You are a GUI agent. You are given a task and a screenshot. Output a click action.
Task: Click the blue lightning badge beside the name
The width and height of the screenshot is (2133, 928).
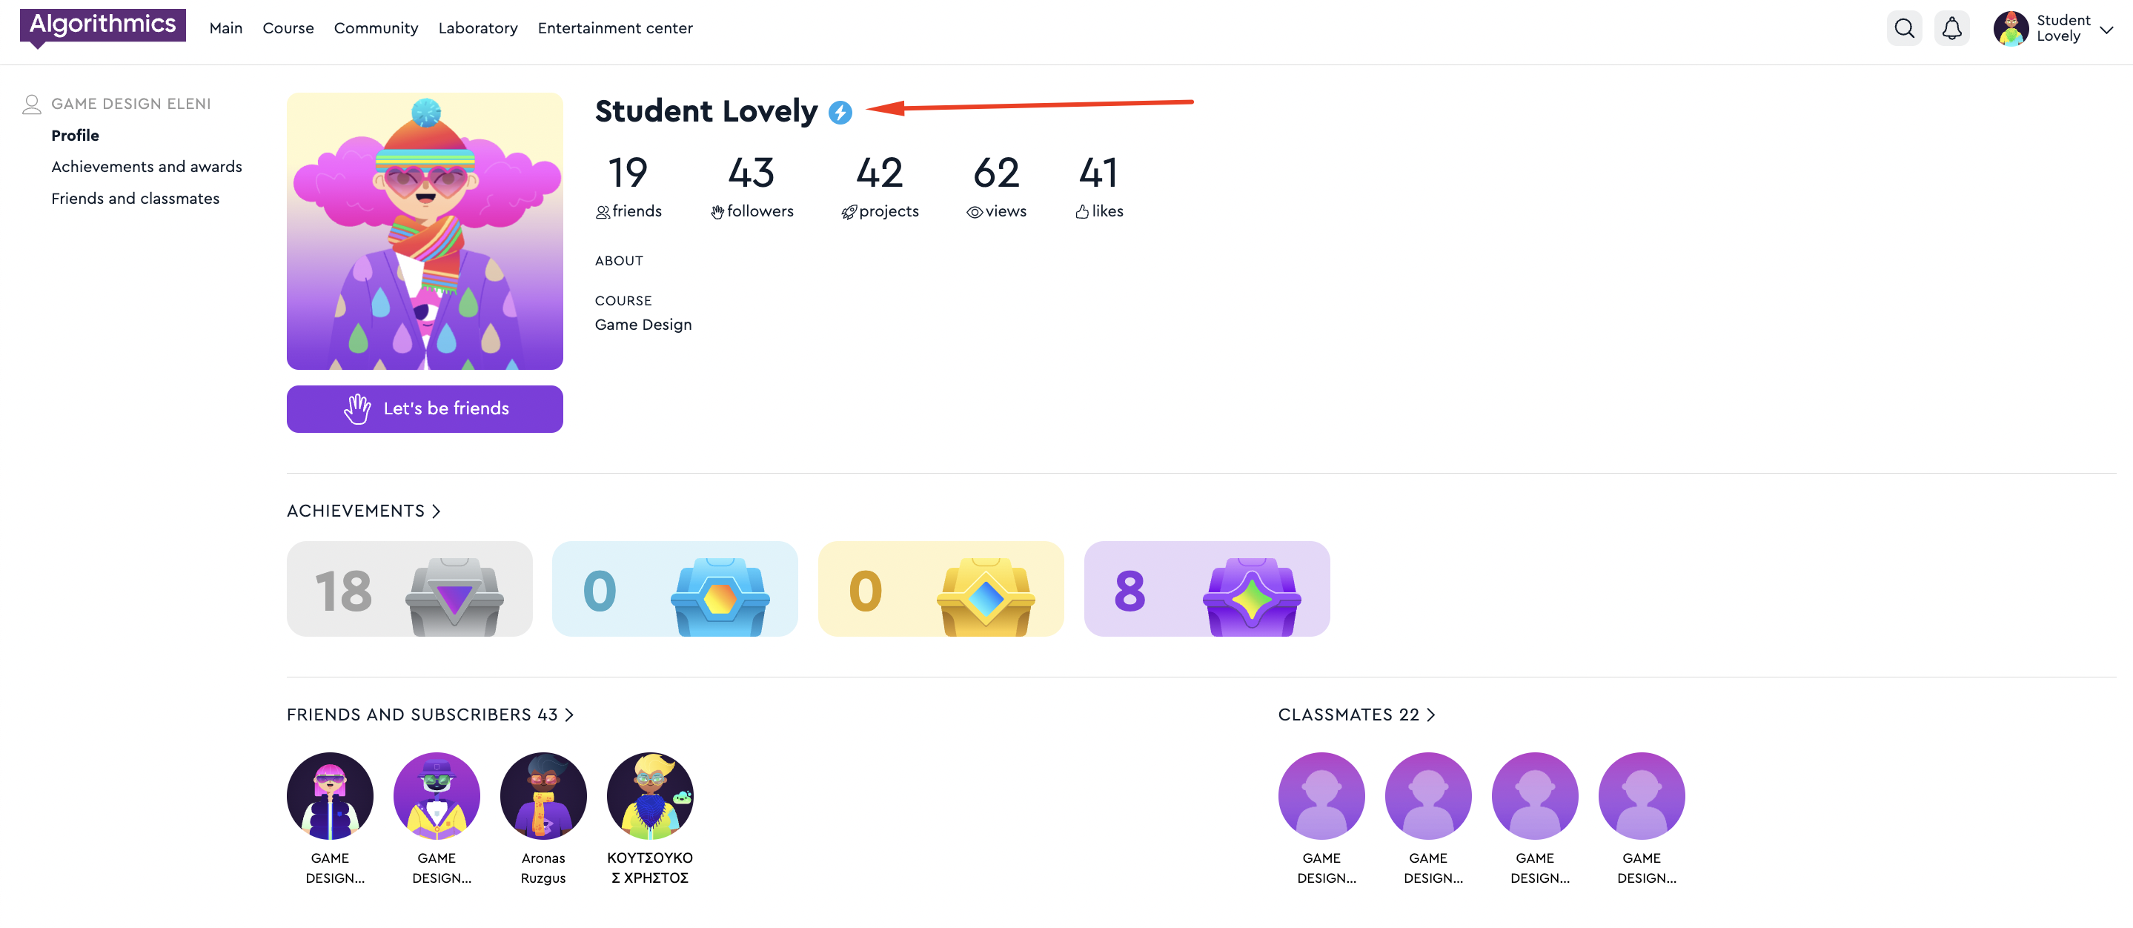click(840, 113)
